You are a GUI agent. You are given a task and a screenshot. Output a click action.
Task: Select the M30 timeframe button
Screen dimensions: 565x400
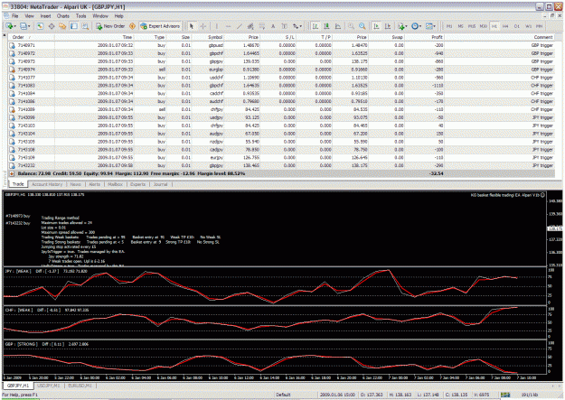pos(484,26)
